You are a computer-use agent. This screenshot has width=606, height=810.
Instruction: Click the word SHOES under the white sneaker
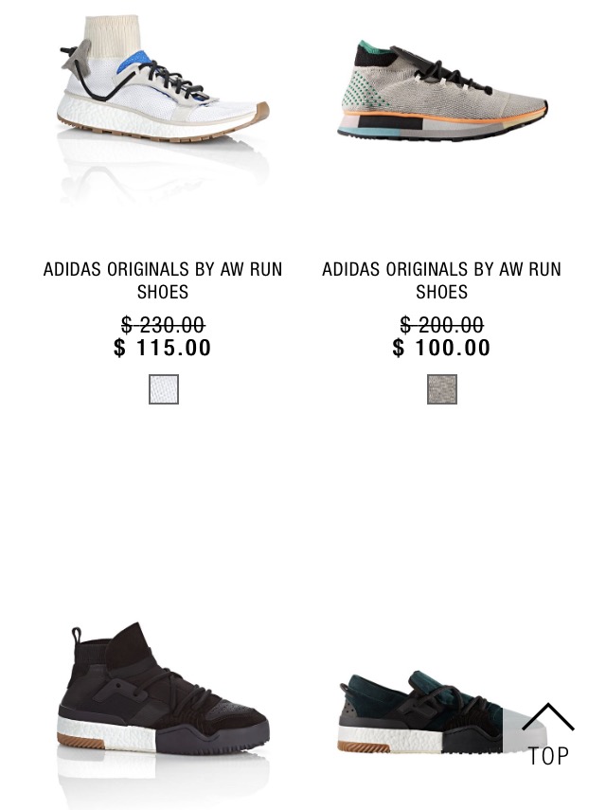163,293
